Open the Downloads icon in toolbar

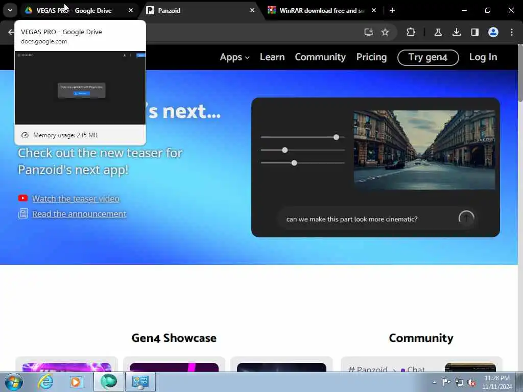pos(456,32)
